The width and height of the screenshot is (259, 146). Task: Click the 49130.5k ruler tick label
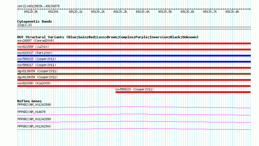(x=165, y=12)
